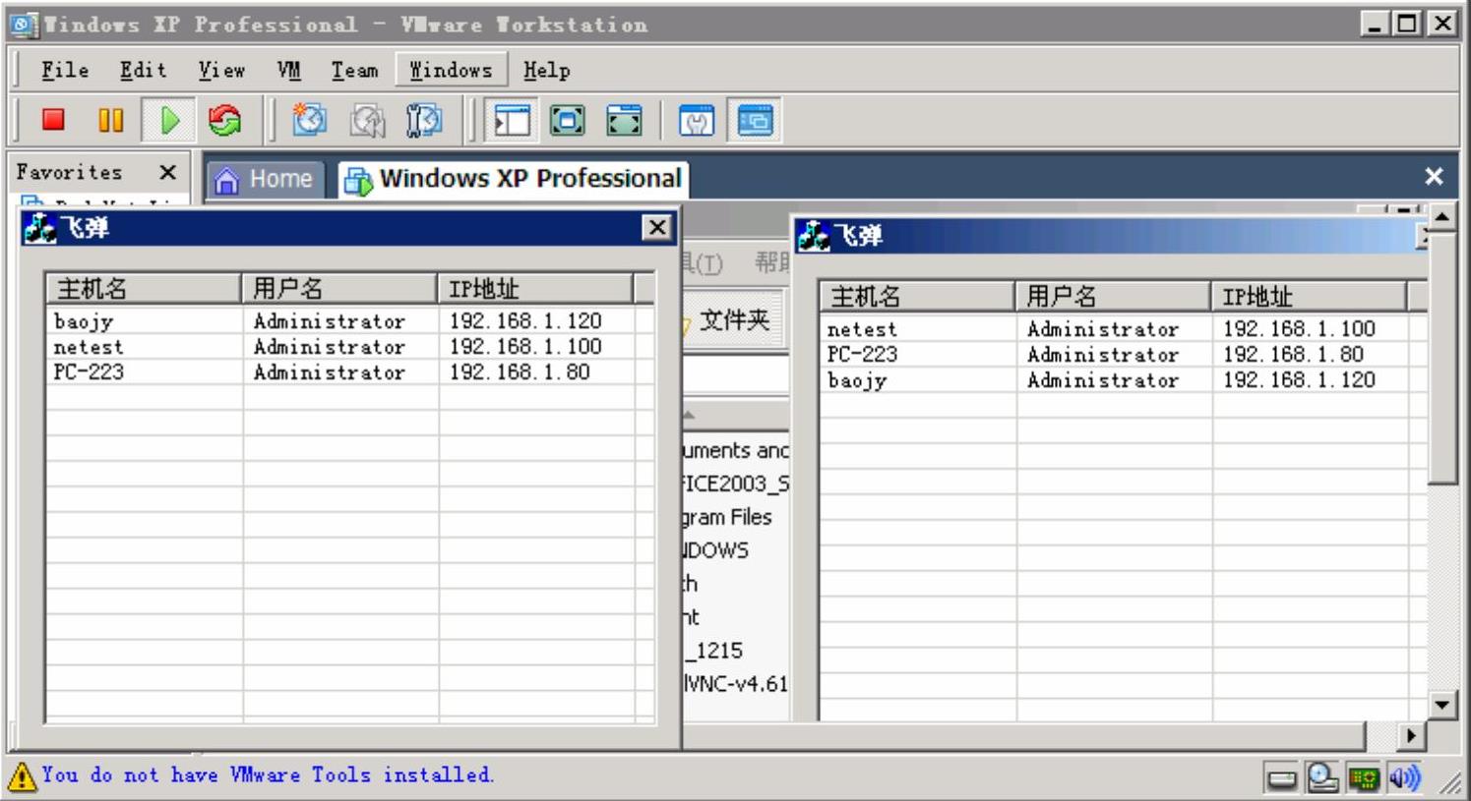Open the VM menu

point(288,70)
